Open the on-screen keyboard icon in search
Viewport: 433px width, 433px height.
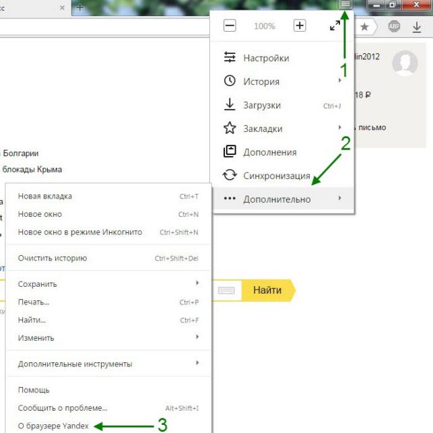(x=226, y=290)
